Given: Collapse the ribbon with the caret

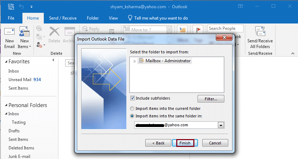Looking at the screenshot, I should (x=293, y=54).
